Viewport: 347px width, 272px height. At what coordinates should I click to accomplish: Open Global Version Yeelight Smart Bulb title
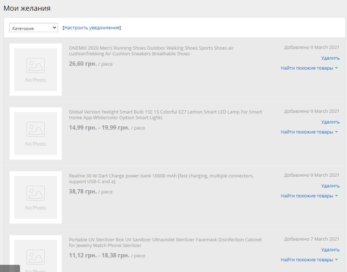coord(165,115)
